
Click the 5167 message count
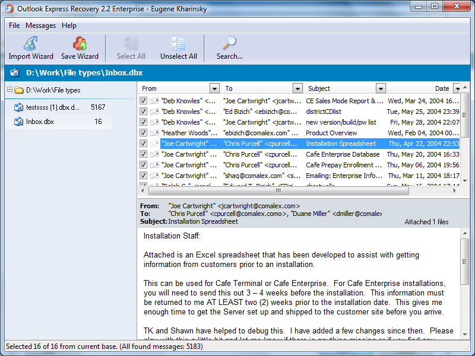[98, 107]
